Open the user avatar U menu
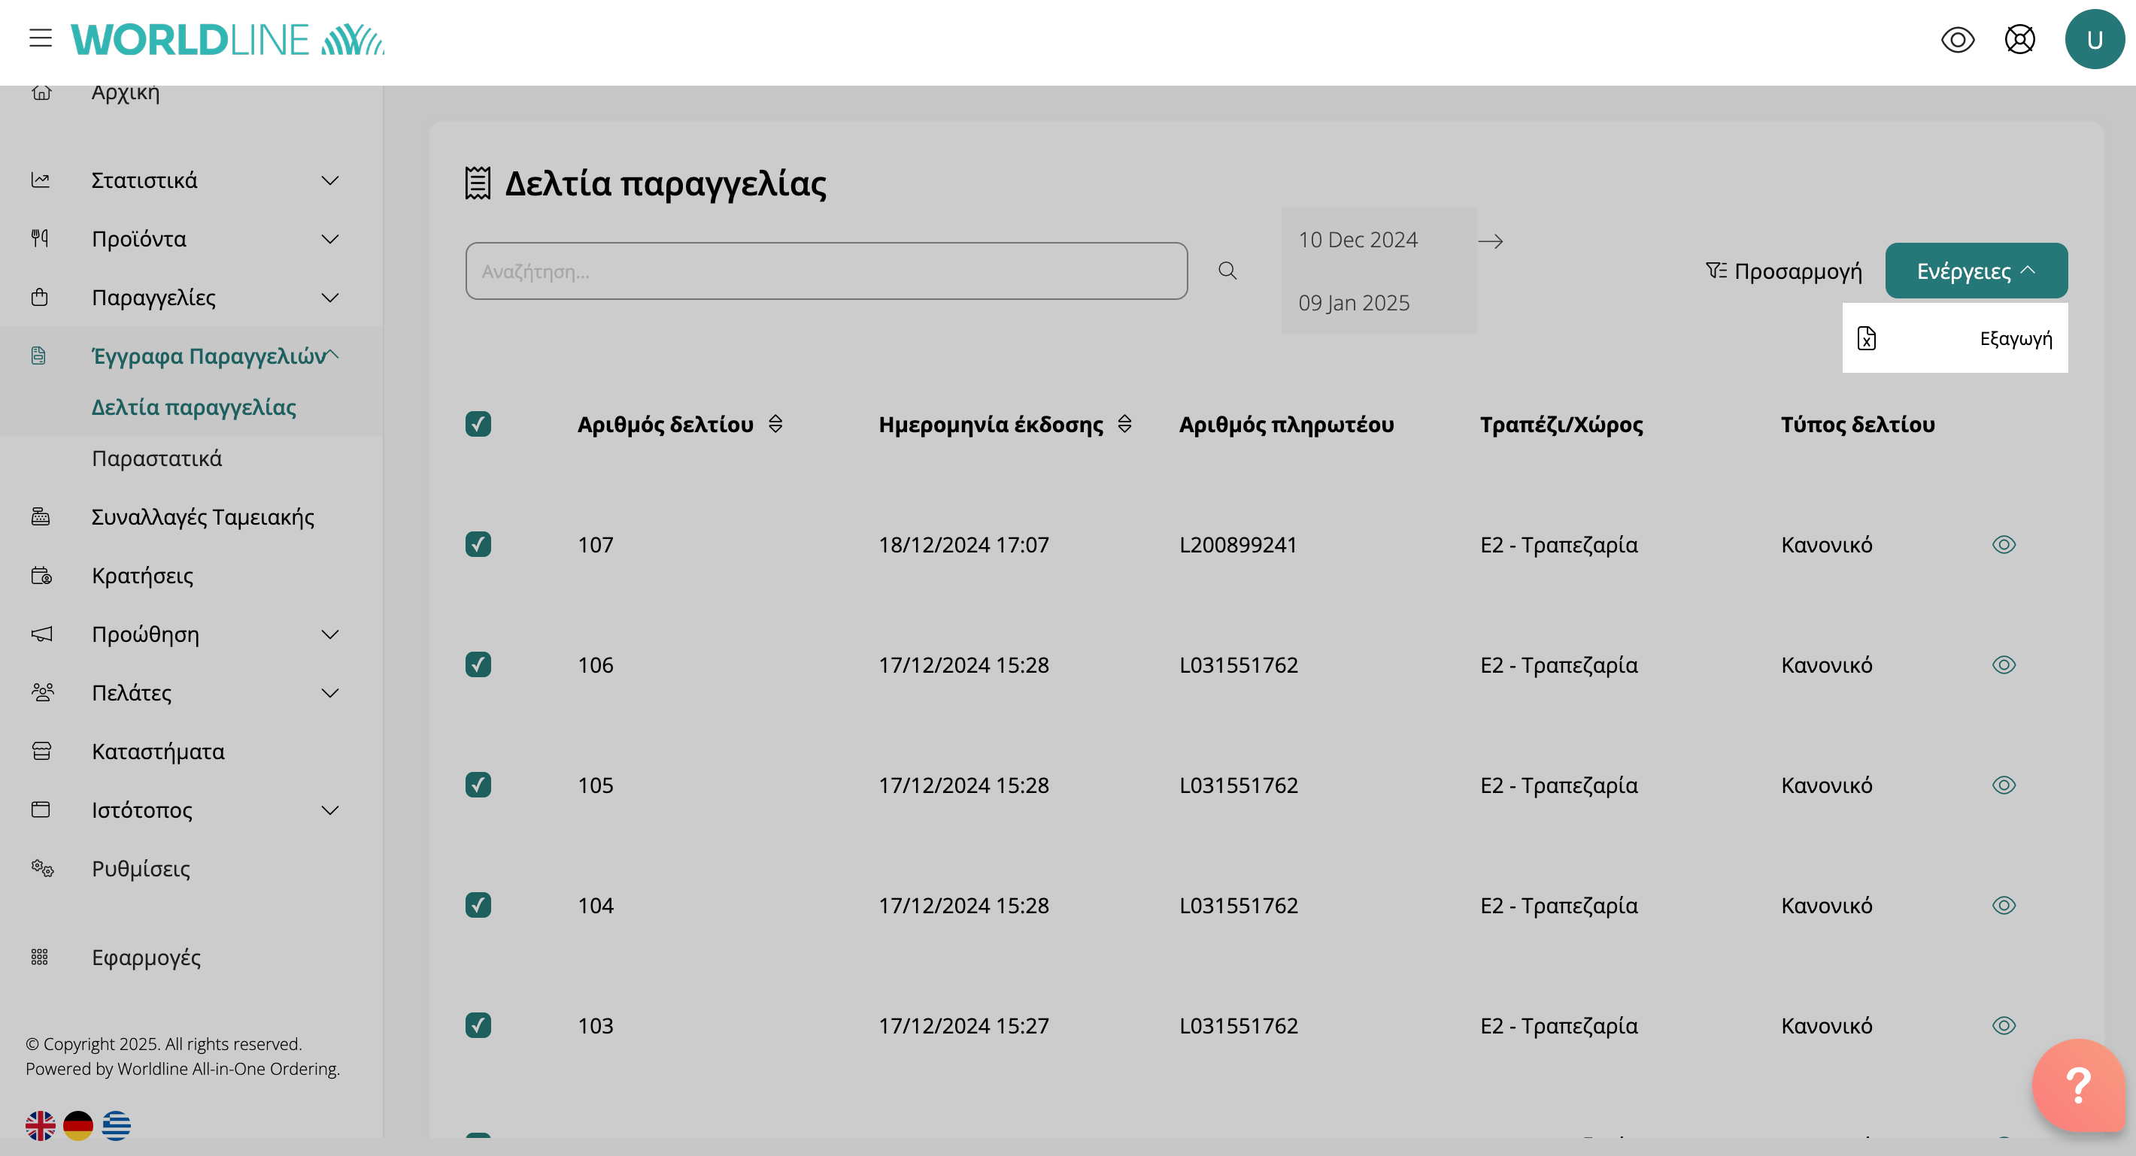2136x1156 pixels. [x=2094, y=39]
